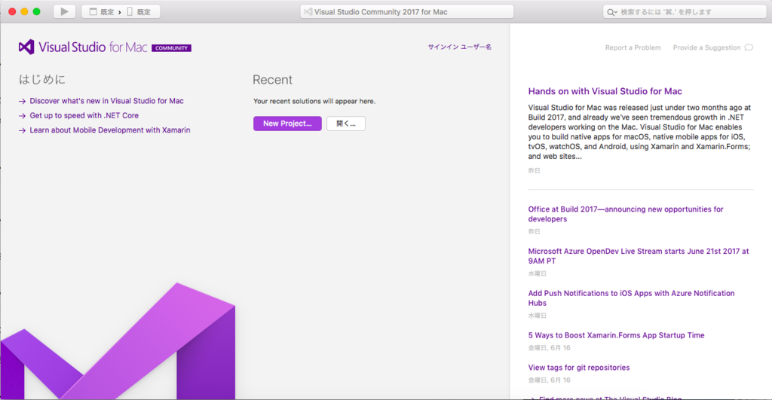Click the Visual Studio for Mac logo
Image resolution: width=772 pixels, height=400 pixels.
(83, 47)
